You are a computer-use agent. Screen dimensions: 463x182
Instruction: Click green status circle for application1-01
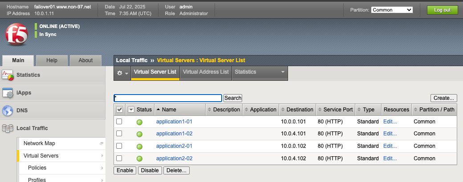(139, 122)
